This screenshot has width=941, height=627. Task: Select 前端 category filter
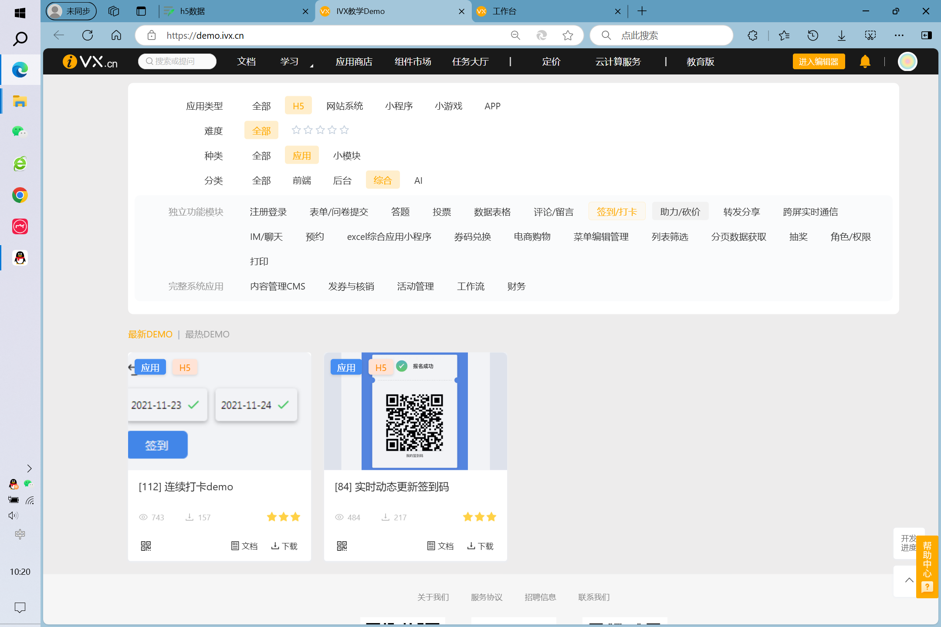click(302, 180)
